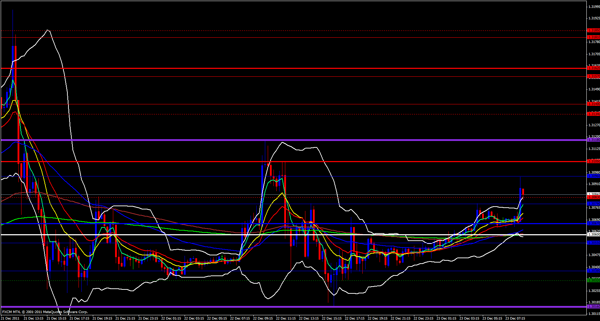Image resolution: width=600 pixels, height=321 pixels.
Task: Select the 1.31705 price scale value
Action: (594, 54)
